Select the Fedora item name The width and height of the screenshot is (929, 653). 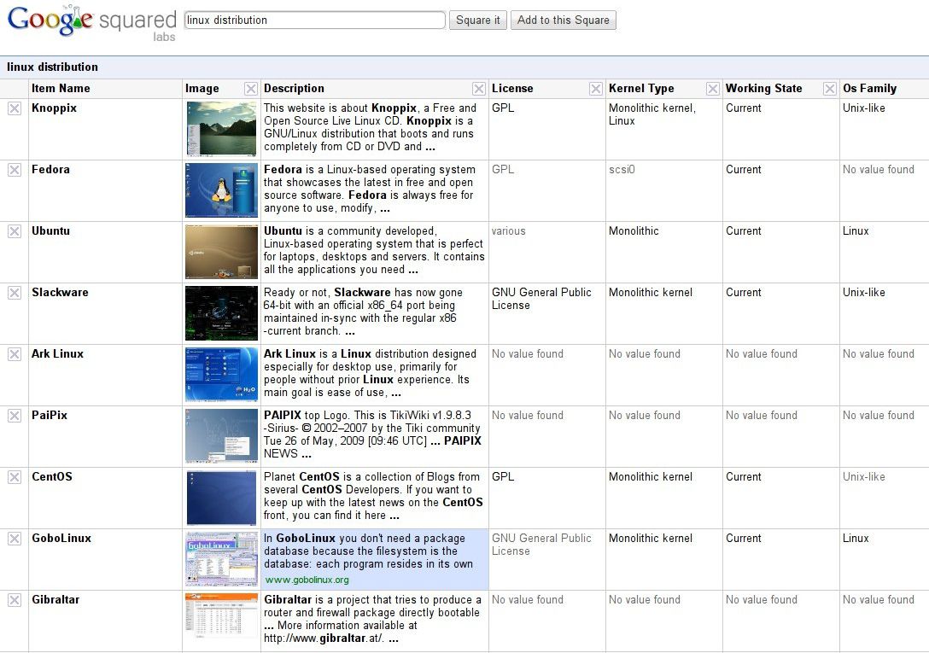[50, 170]
